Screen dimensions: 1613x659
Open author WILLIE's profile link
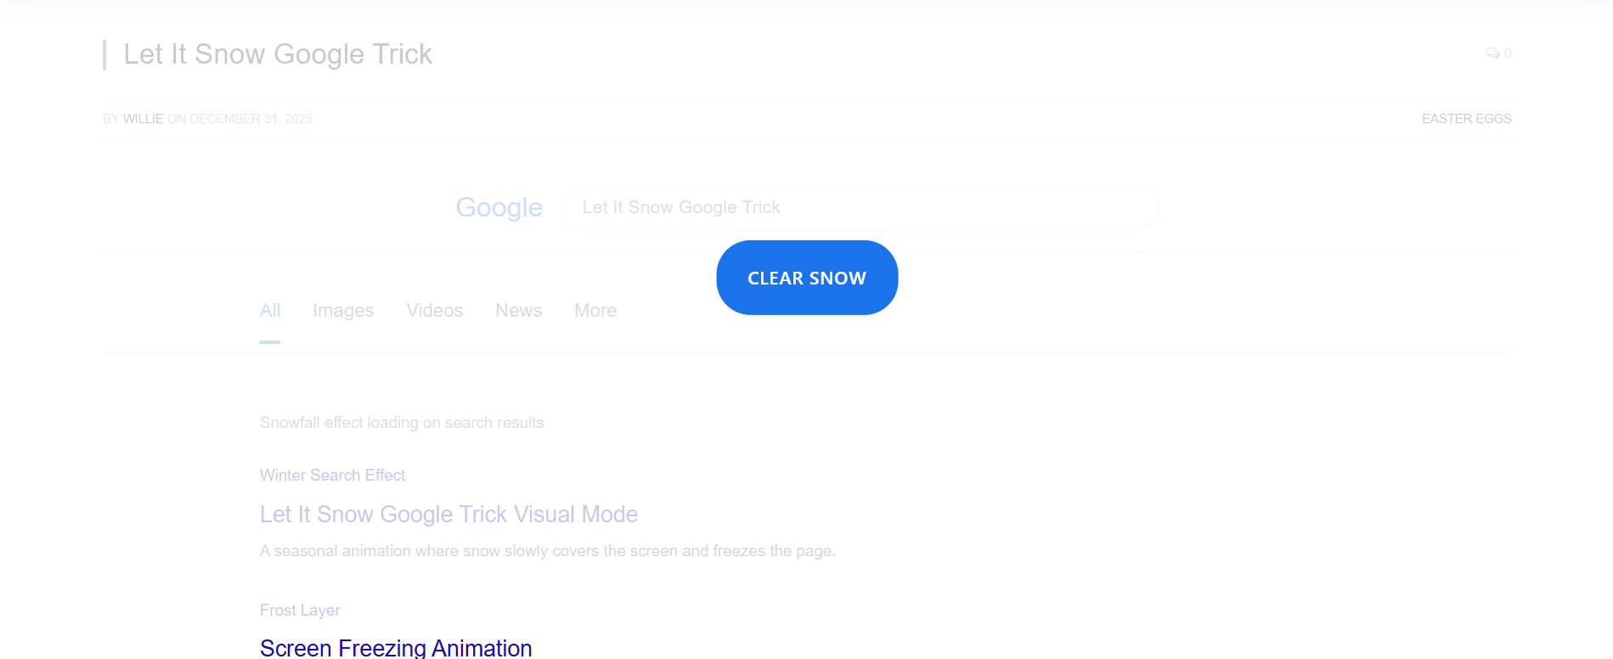pyautogui.click(x=143, y=119)
